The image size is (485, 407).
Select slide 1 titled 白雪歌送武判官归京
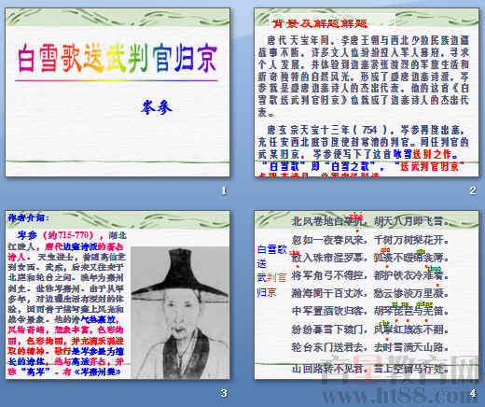point(118,92)
